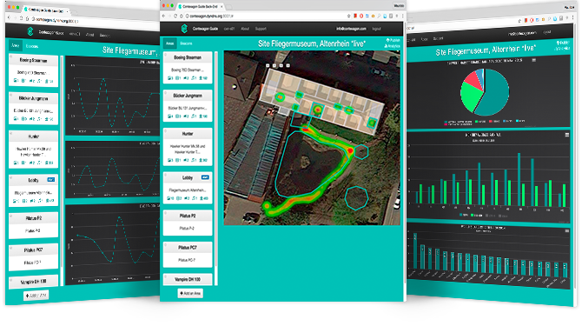The height and width of the screenshot is (326, 582).
Task: Click browser back arrow in center window
Action: click(x=163, y=16)
